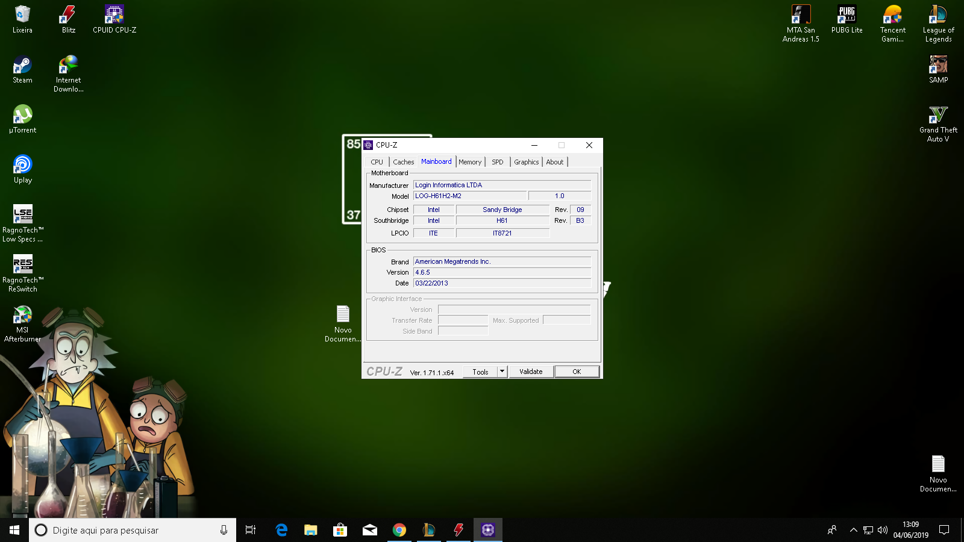Select the Novo Documento file near the desktop center

[x=343, y=323]
